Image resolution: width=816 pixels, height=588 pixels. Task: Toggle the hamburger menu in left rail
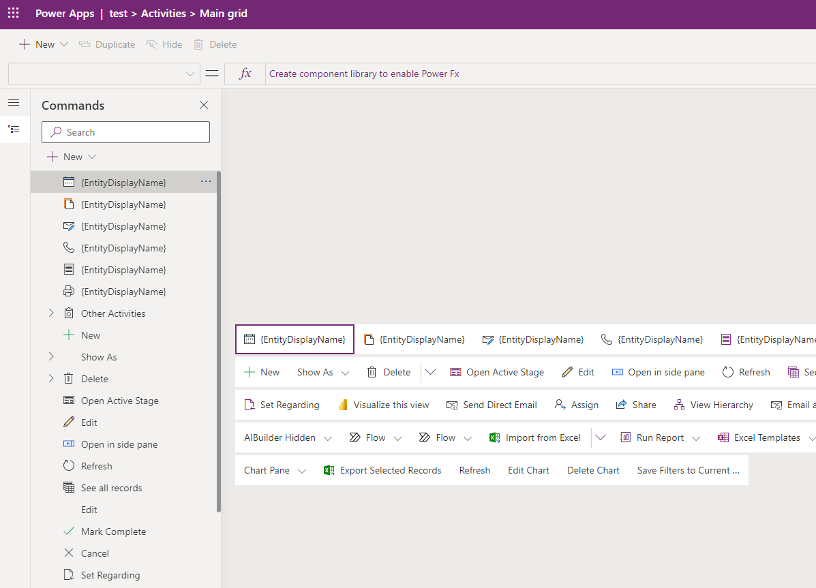coord(14,102)
